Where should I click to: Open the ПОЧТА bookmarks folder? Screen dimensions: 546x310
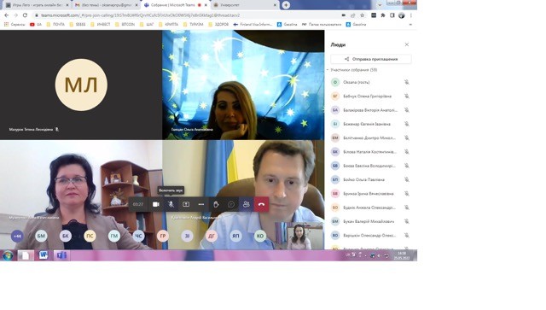click(x=55, y=25)
